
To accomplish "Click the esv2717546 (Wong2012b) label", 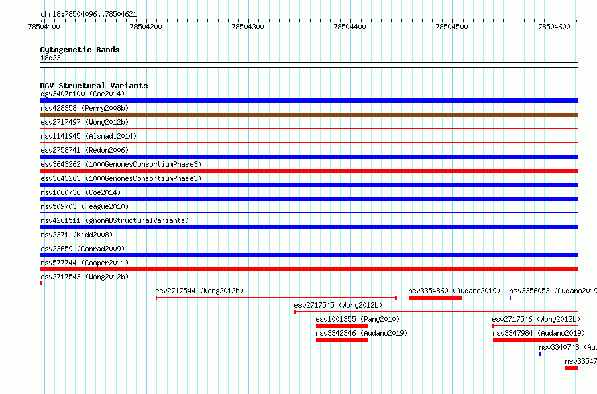I will (x=536, y=319).
